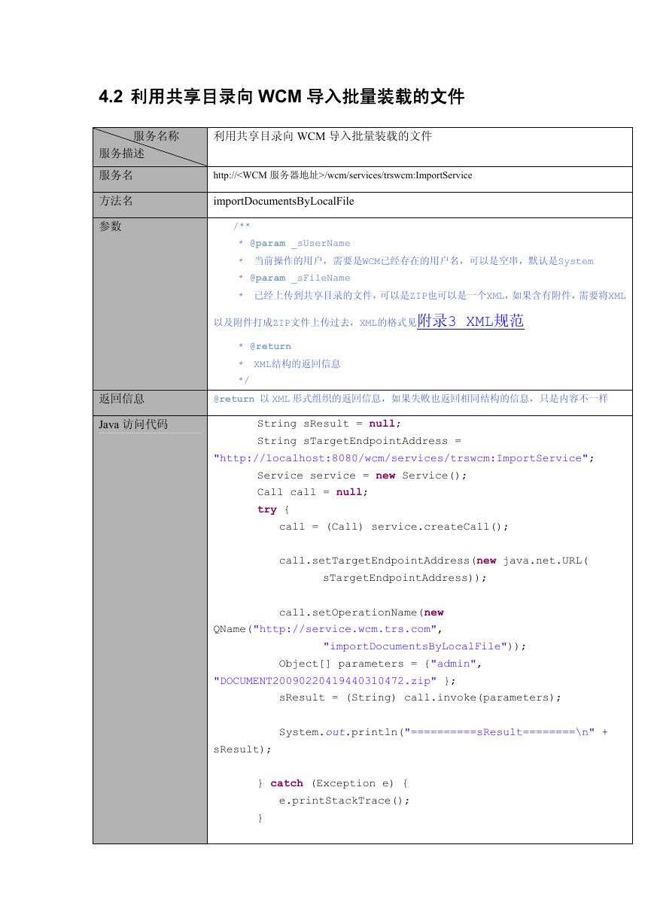Click the line 已经上传到共享目录的文件

click(x=432, y=296)
